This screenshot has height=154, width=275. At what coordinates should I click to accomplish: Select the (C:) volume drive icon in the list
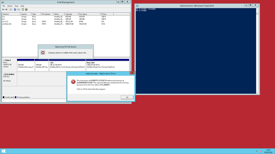coord(3,21)
